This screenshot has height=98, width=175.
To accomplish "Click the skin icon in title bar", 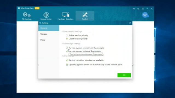I will 138,8.
